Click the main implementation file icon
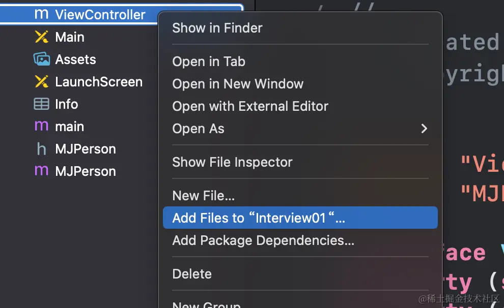Viewport: 504px width, 308px height. click(x=41, y=127)
